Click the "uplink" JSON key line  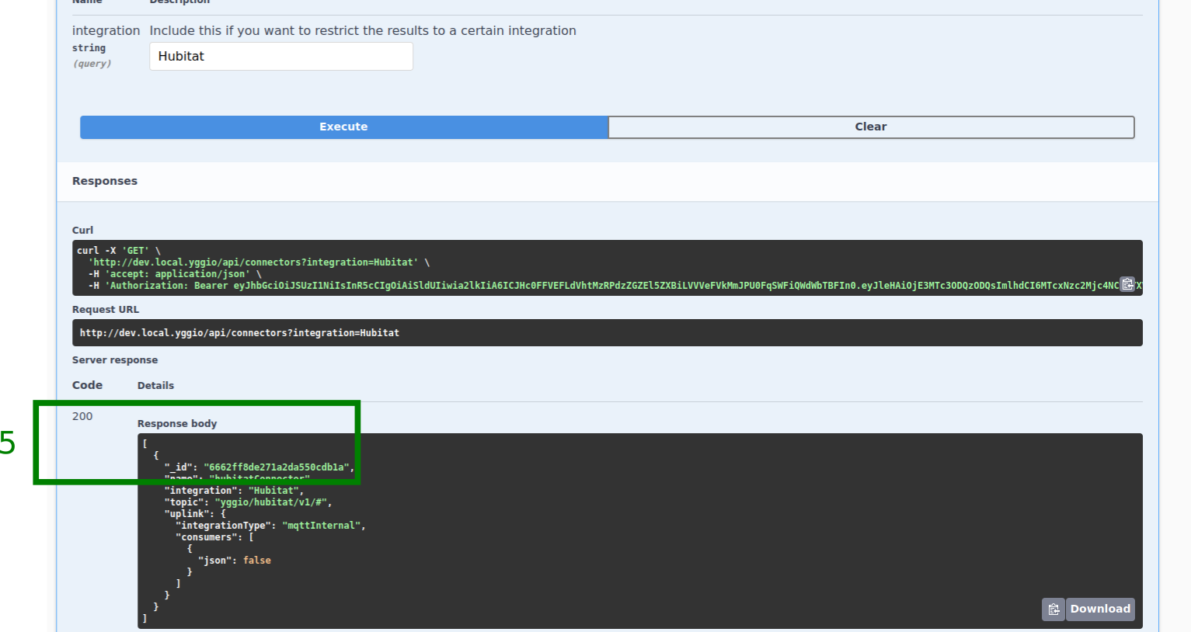point(195,514)
